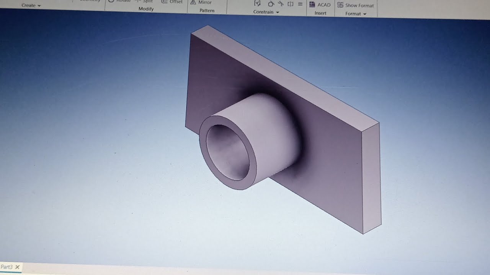Click the Insert panel label
This screenshot has width=490, height=275.
(x=320, y=13)
